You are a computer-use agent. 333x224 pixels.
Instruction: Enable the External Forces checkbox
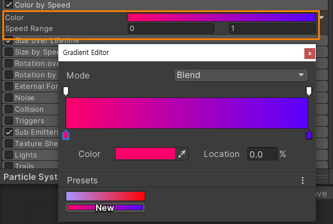tap(9, 87)
